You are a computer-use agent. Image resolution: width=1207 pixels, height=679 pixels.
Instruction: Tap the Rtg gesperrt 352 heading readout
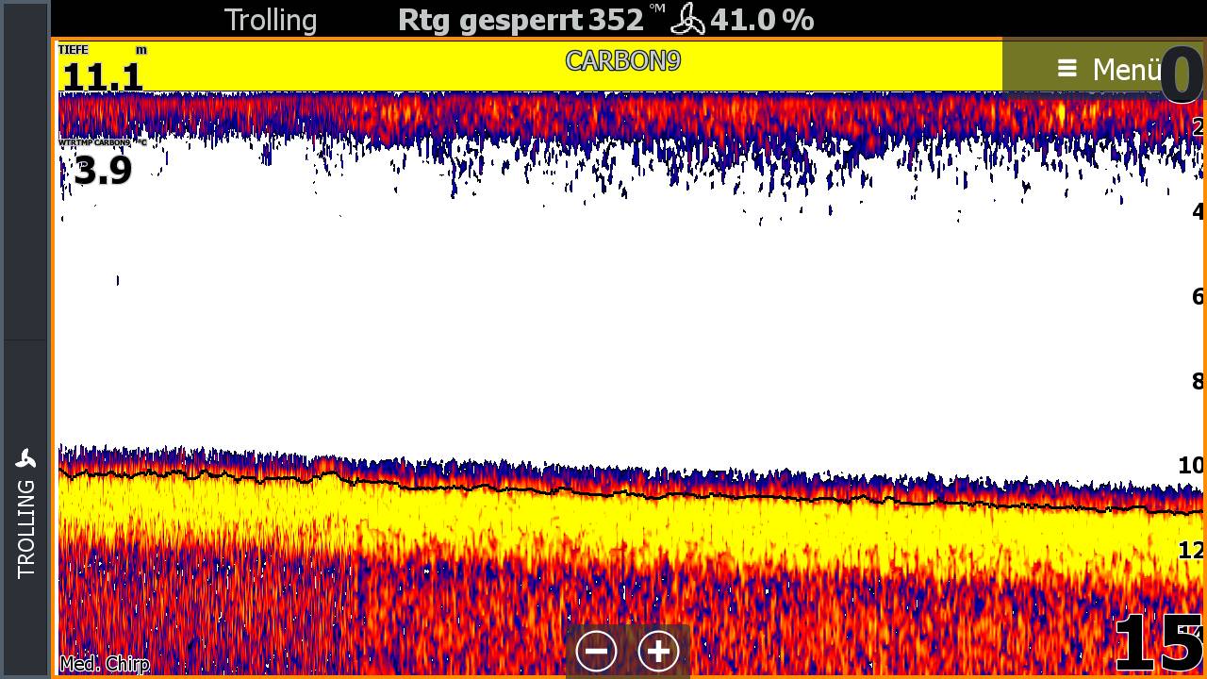(x=520, y=20)
